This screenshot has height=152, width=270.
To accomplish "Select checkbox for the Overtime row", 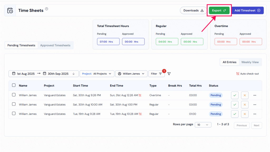I will point(14,95).
